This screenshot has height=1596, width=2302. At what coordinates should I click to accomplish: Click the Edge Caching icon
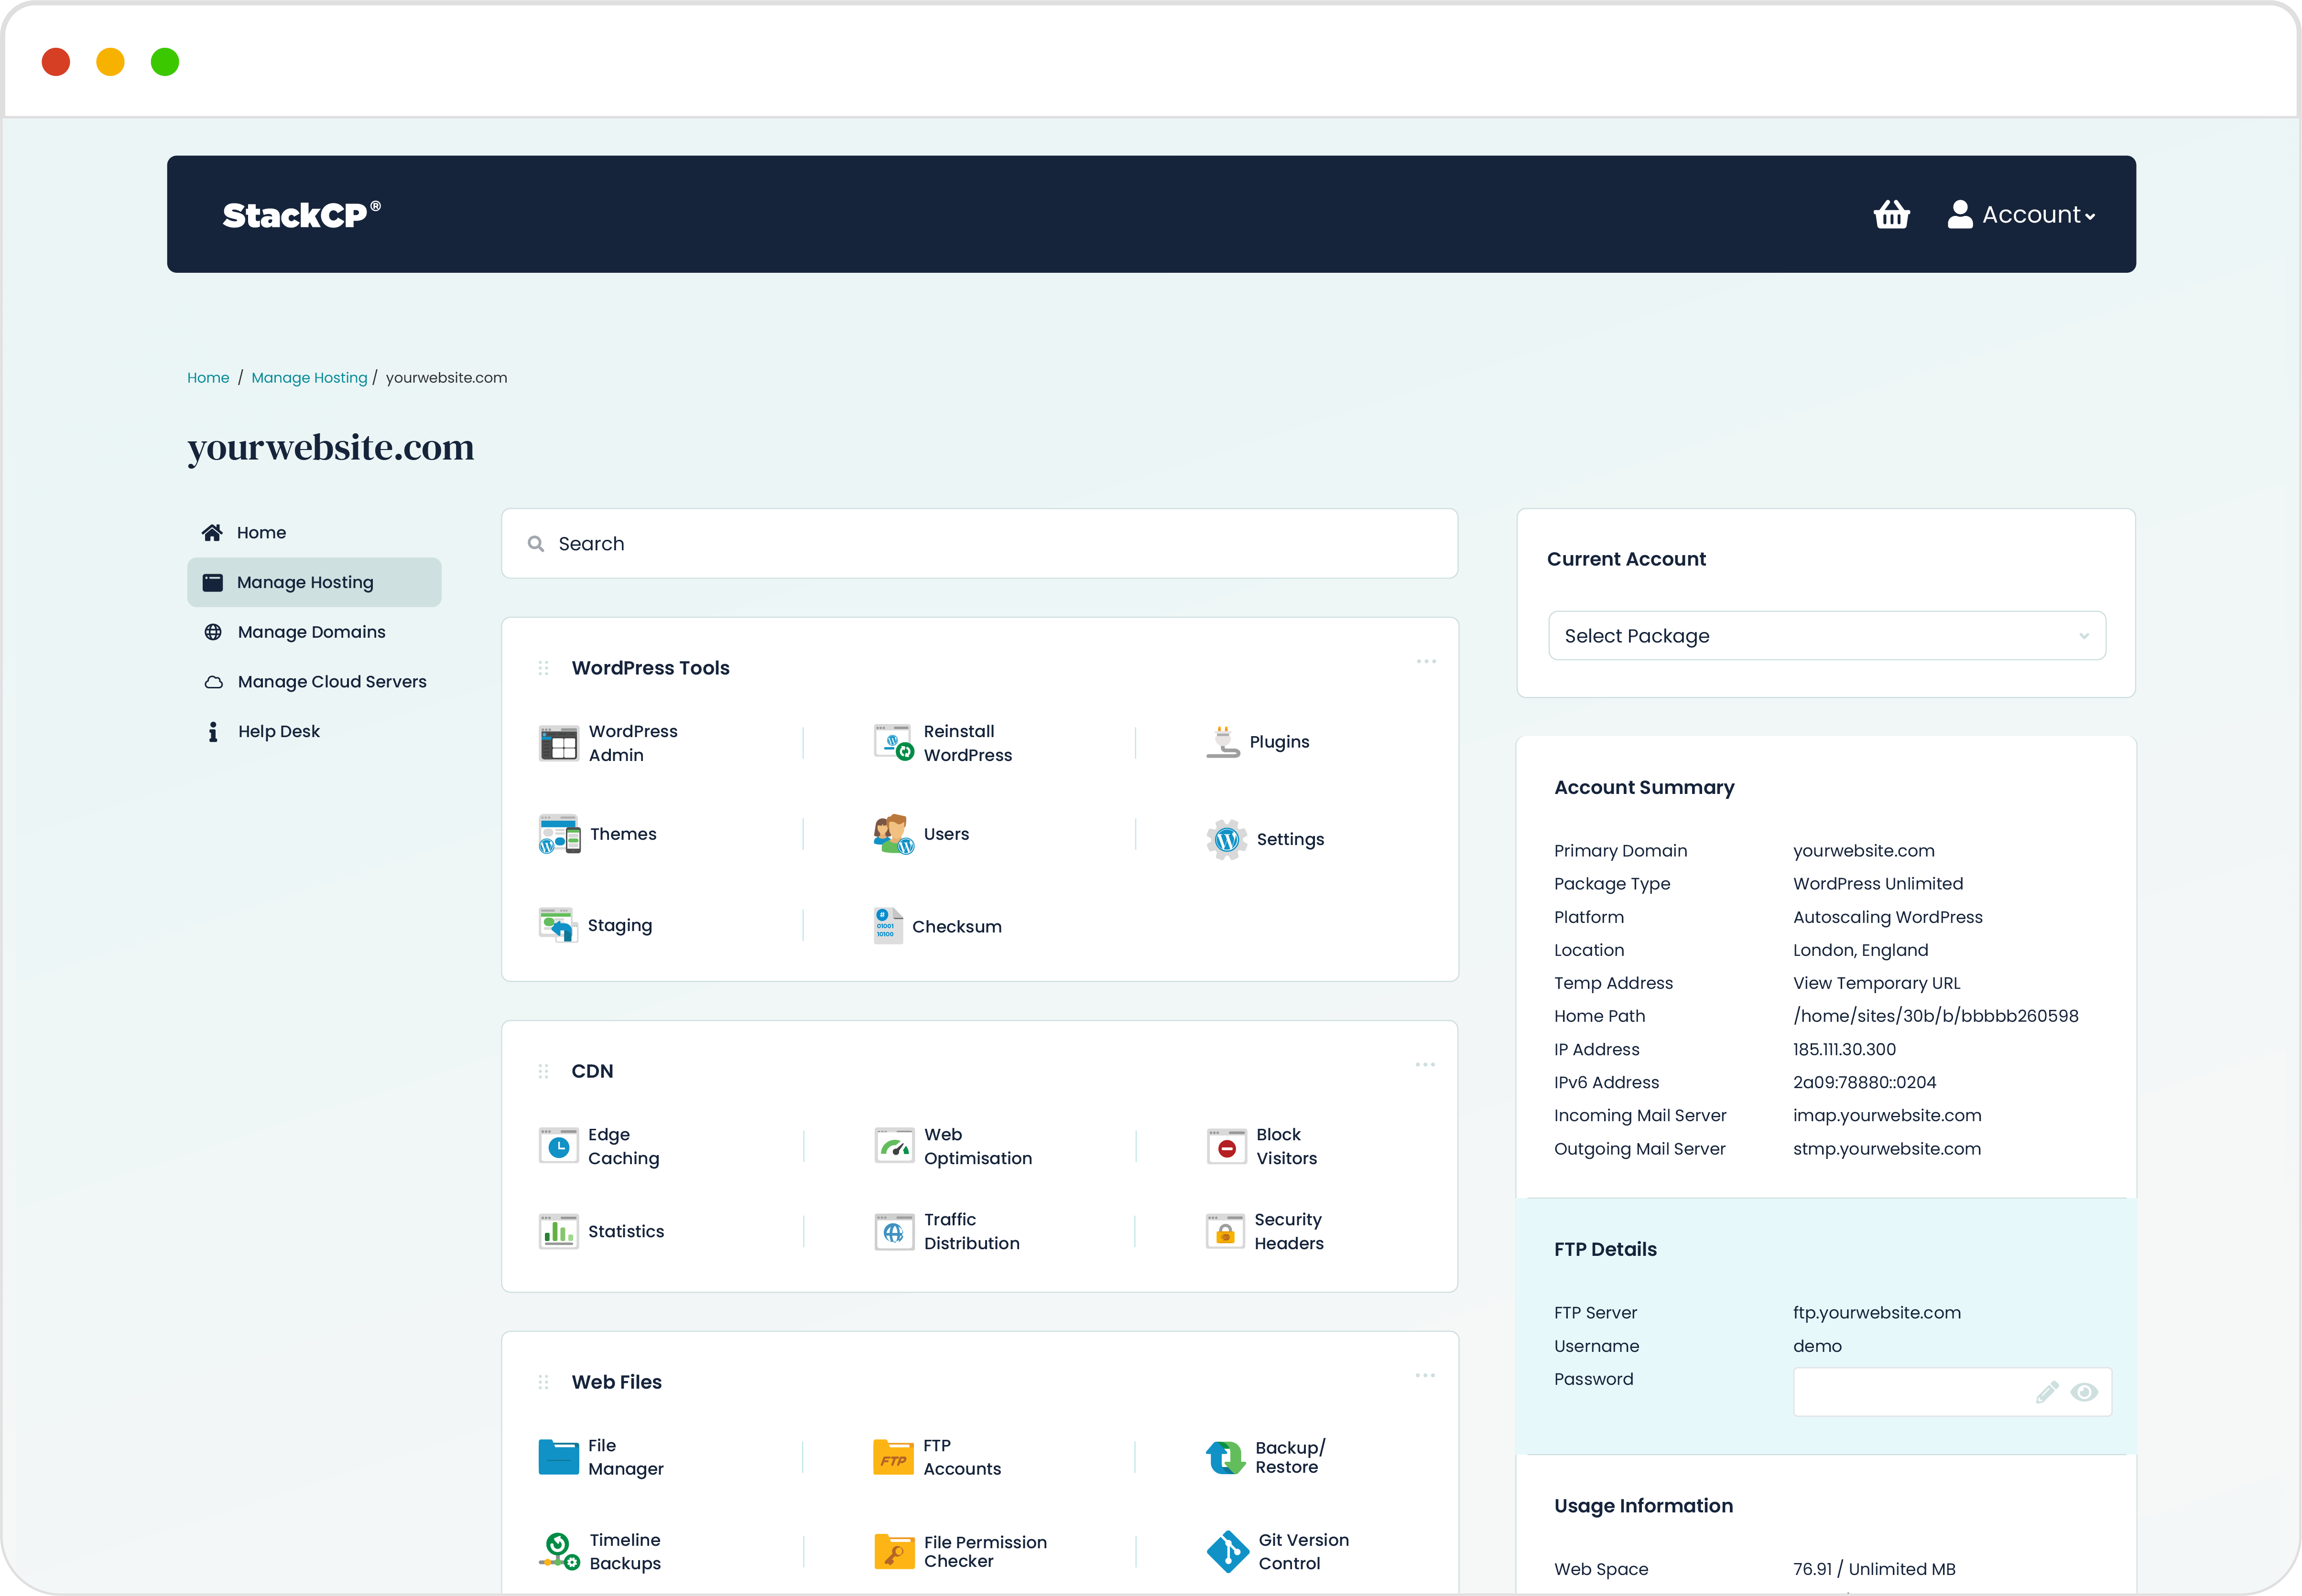[558, 1146]
